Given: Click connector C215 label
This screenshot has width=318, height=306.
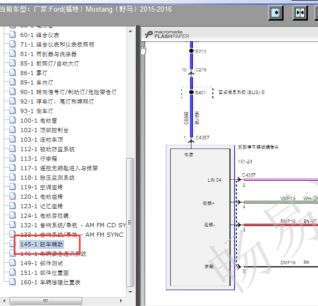Looking at the screenshot, I should (x=201, y=70).
